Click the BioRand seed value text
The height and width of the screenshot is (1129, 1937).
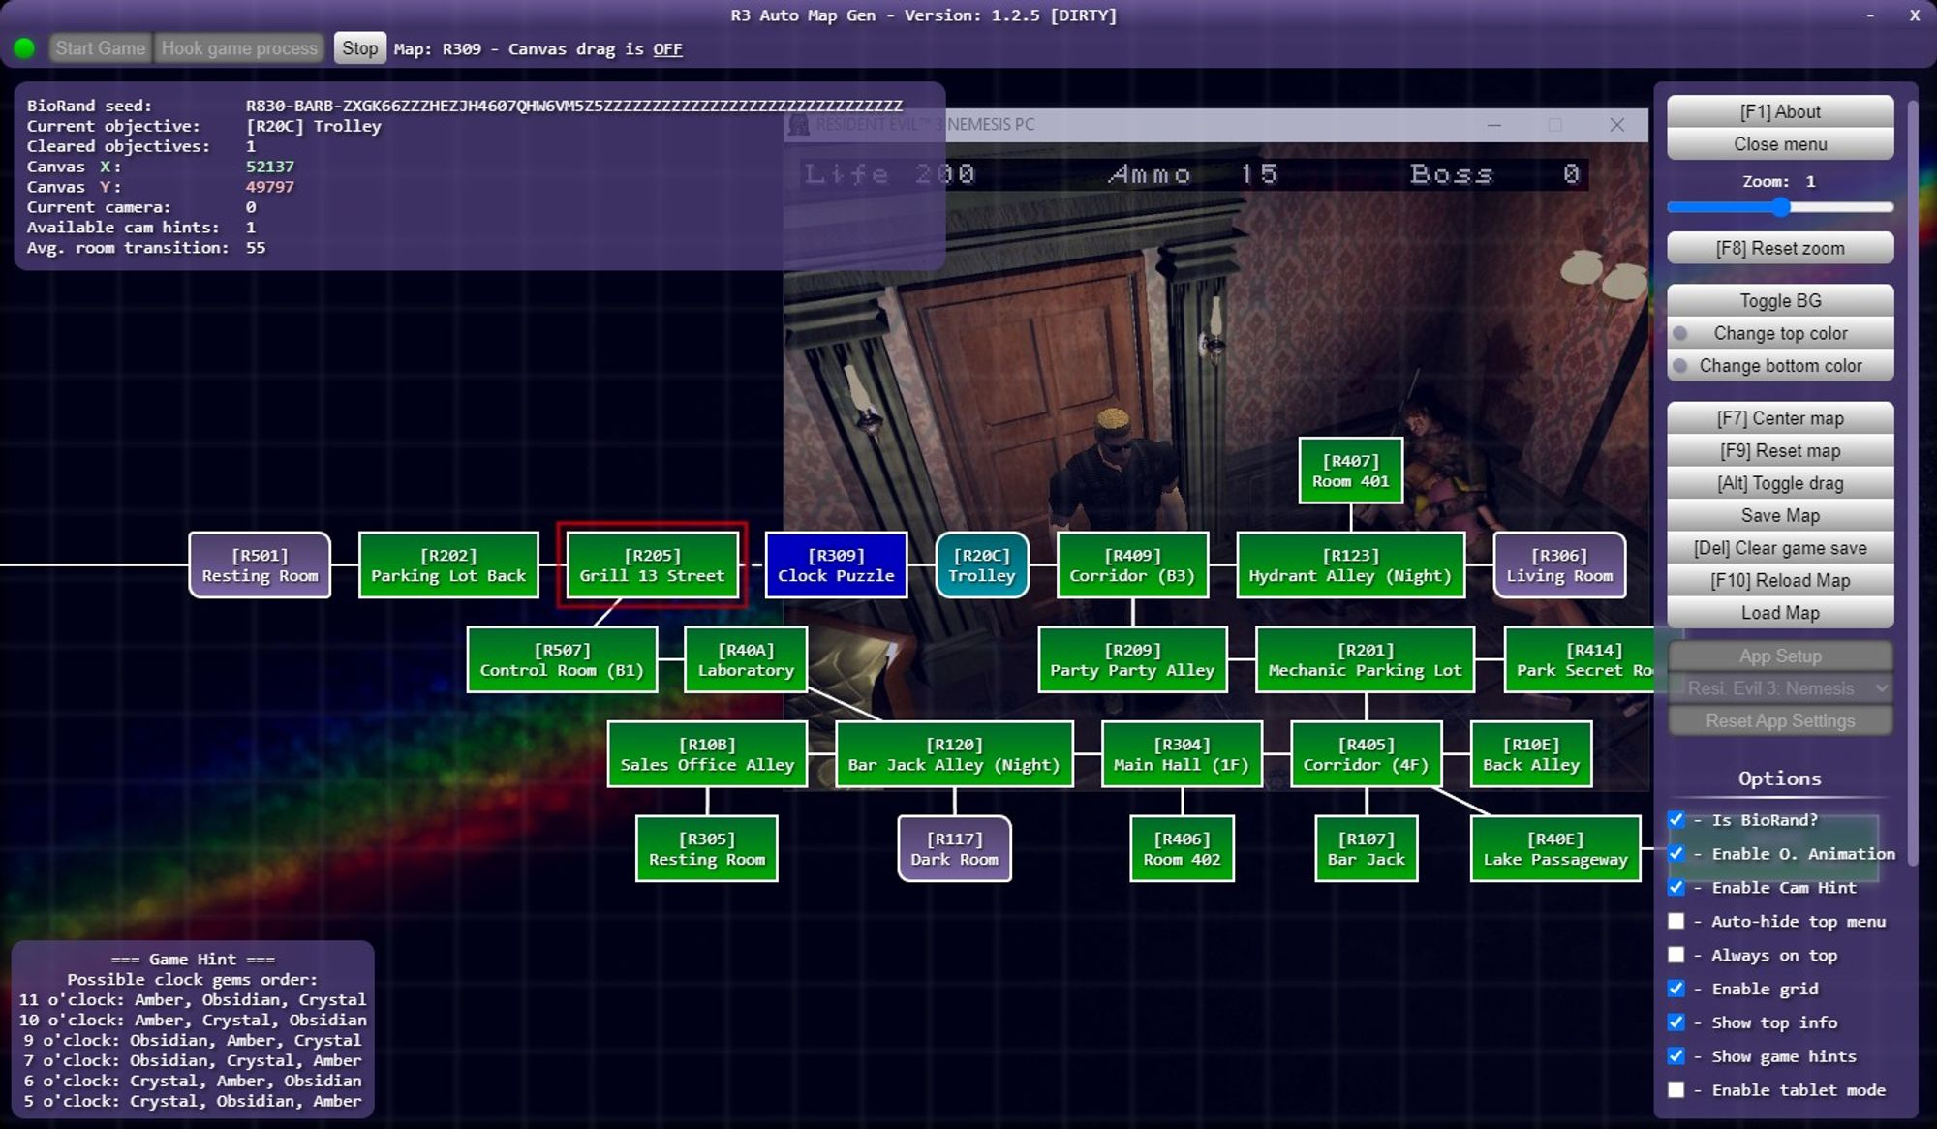pyautogui.click(x=573, y=106)
